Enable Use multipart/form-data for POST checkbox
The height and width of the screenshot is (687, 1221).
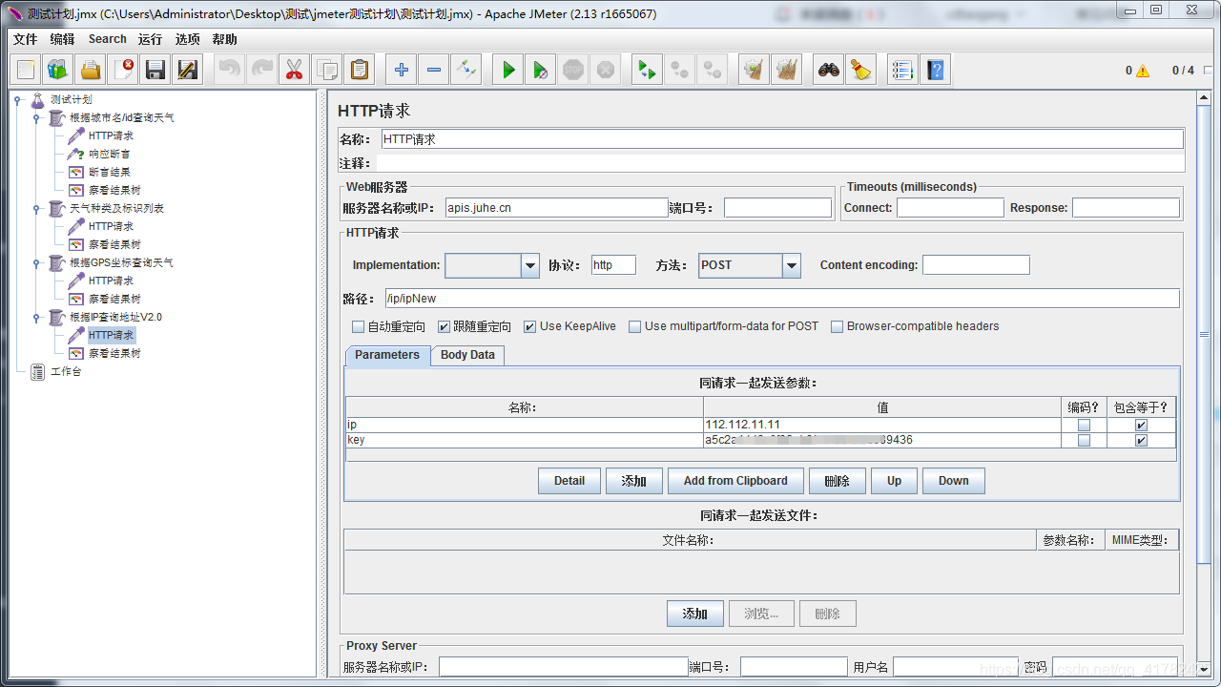[x=635, y=326]
